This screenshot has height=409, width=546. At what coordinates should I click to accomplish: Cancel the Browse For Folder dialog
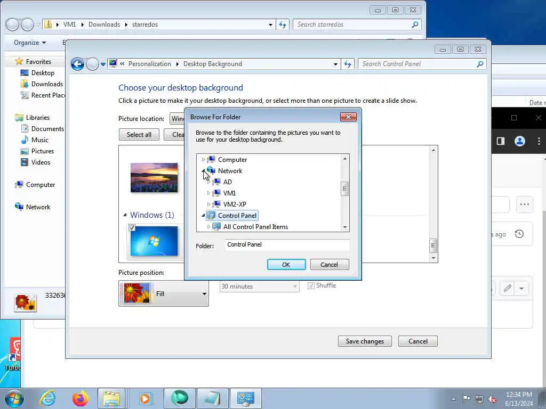pyautogui.click(x=329, y=264)
